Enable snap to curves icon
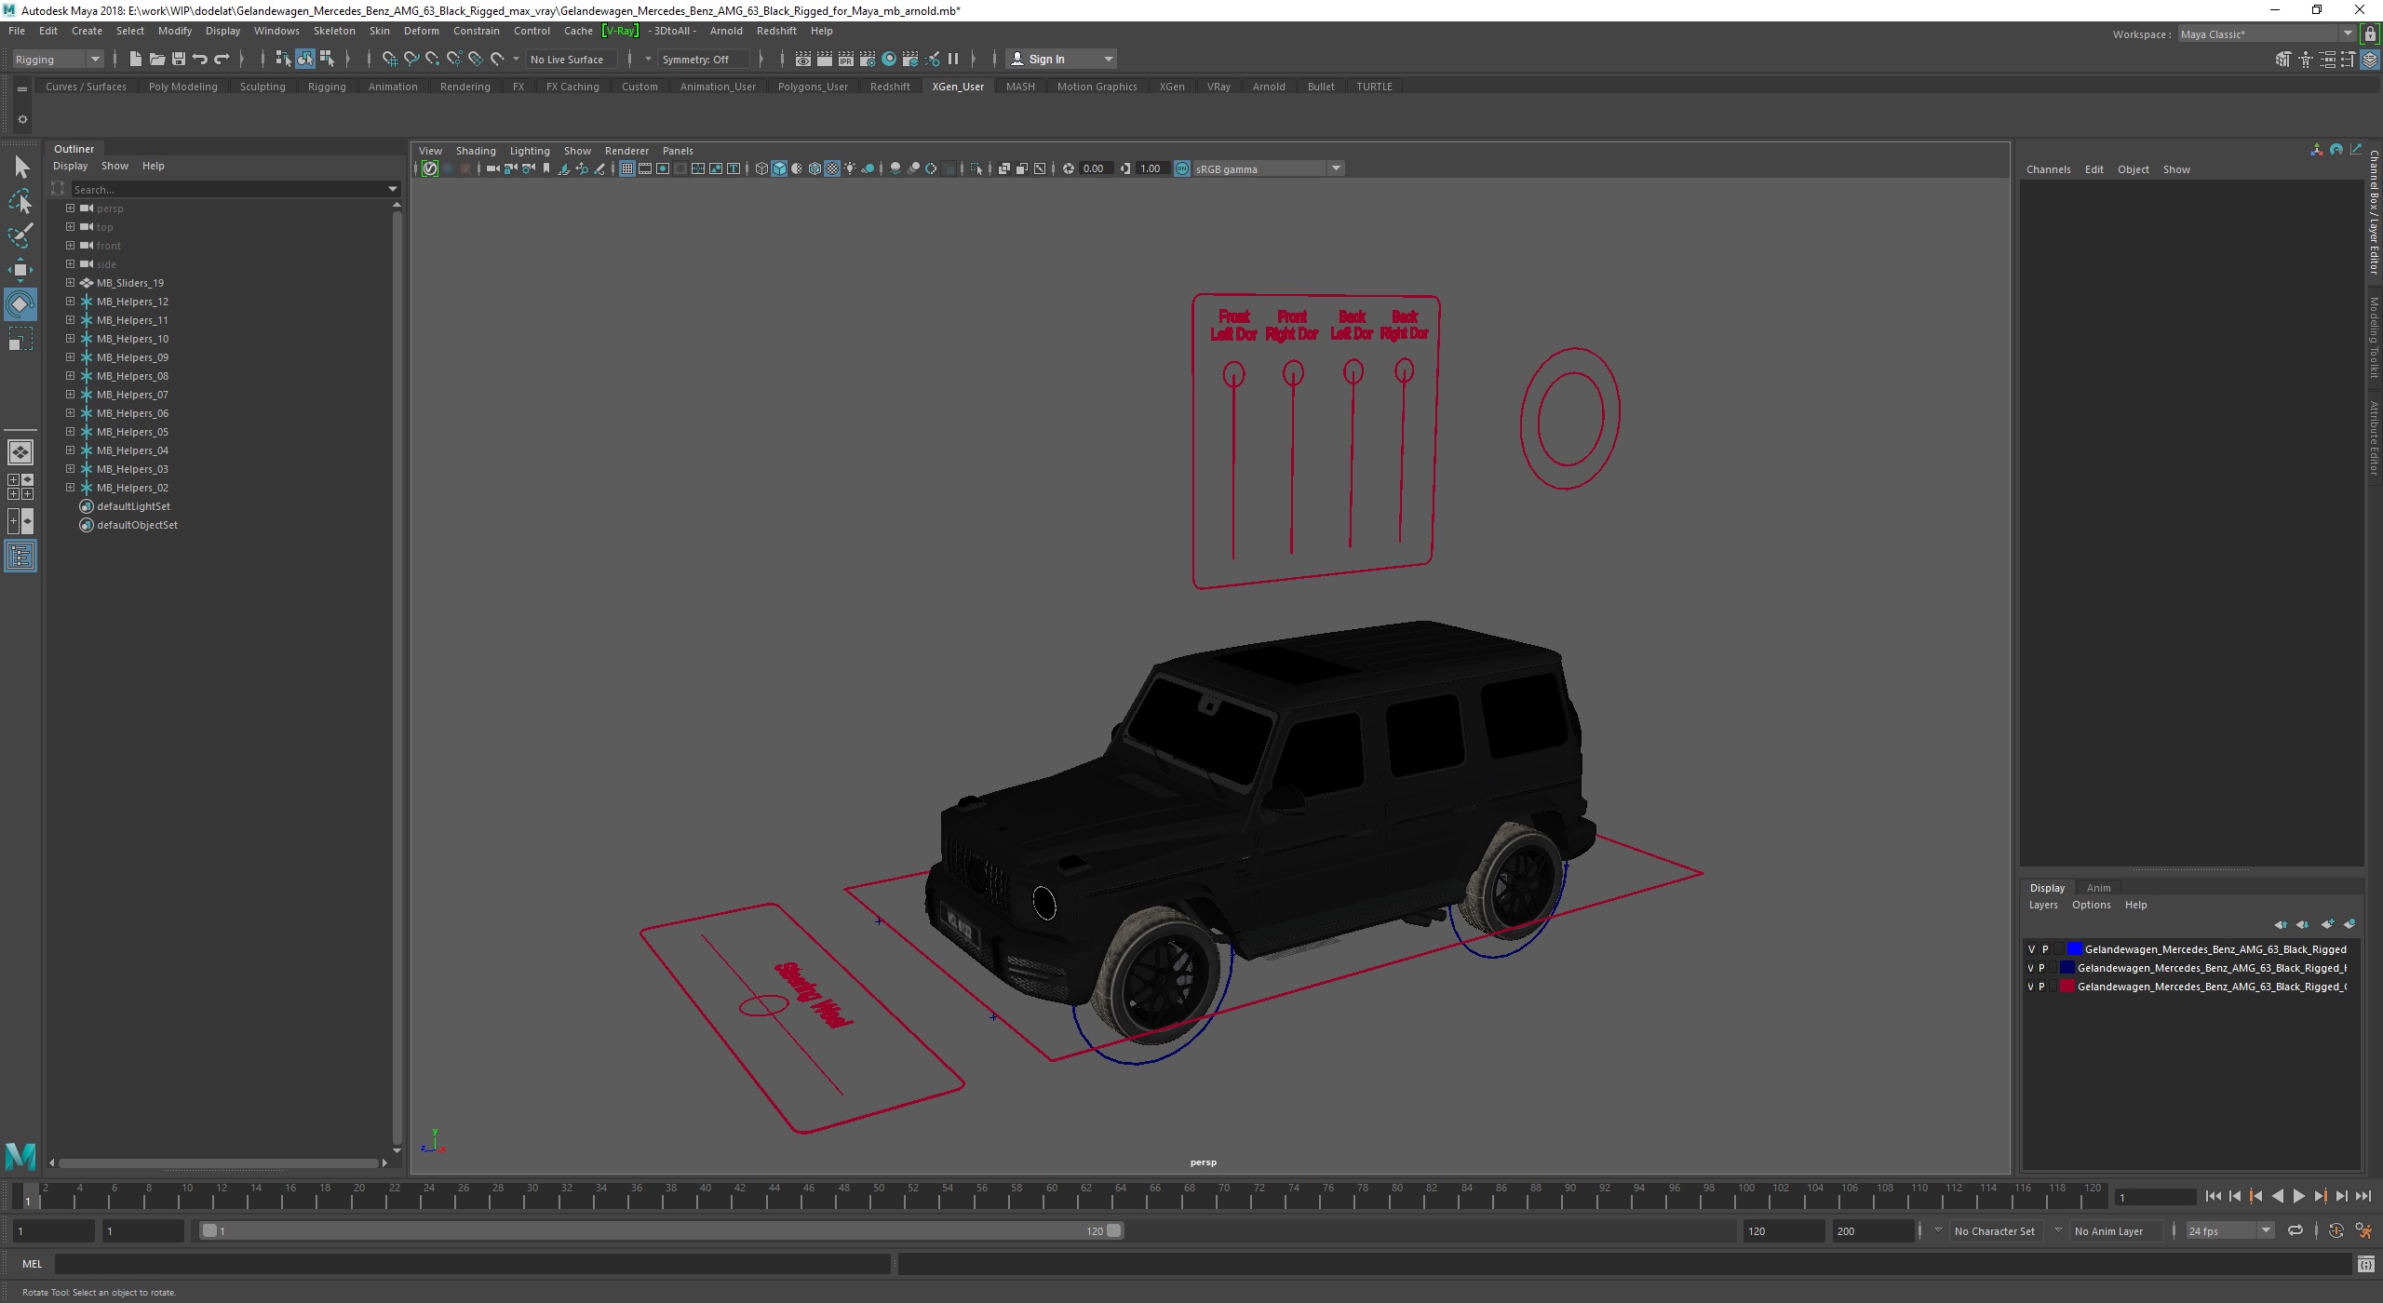 click(x=411, y=59)
